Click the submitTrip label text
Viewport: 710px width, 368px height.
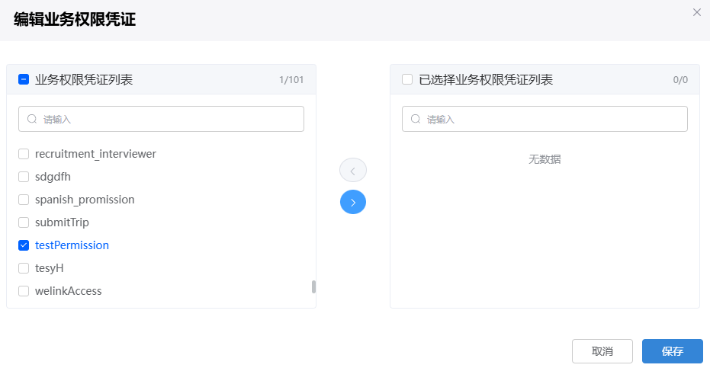click(62, 222)
